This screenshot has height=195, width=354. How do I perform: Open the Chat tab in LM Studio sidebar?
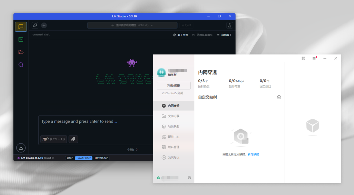21,27
